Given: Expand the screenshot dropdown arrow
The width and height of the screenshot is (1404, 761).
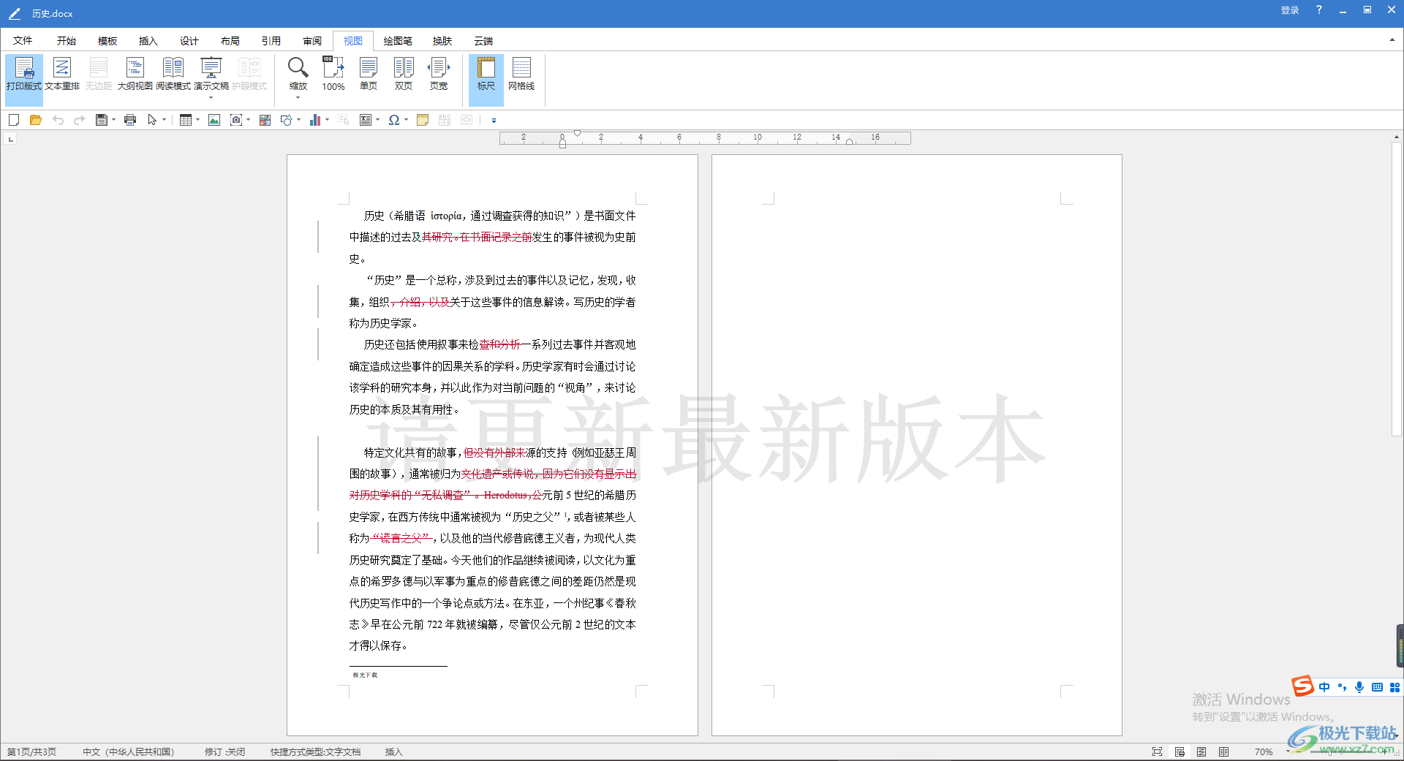Looking at the screenshot, I should (x=249, y=120).
